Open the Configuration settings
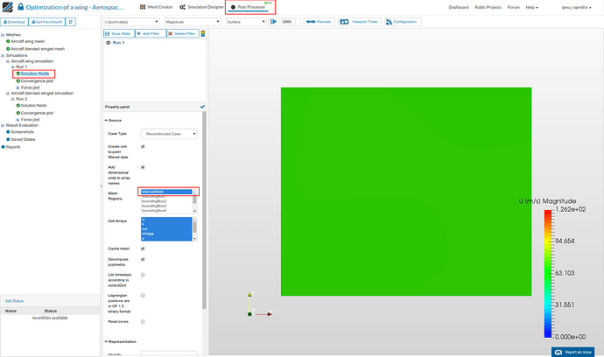The height and width of the screenshot is (357, 604). [403, 21]
